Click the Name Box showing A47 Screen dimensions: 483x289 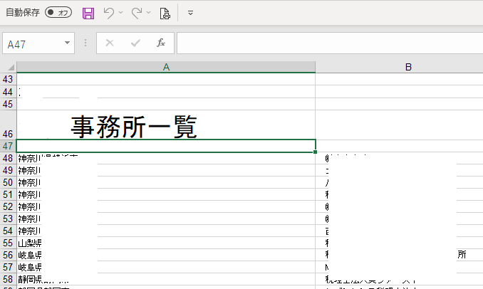point(32,43)
